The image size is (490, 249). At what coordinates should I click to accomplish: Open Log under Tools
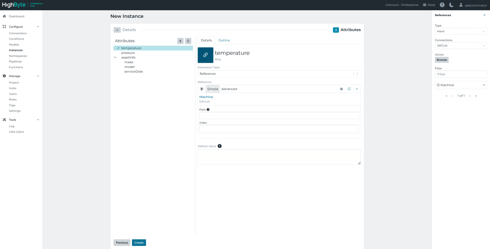11,126
